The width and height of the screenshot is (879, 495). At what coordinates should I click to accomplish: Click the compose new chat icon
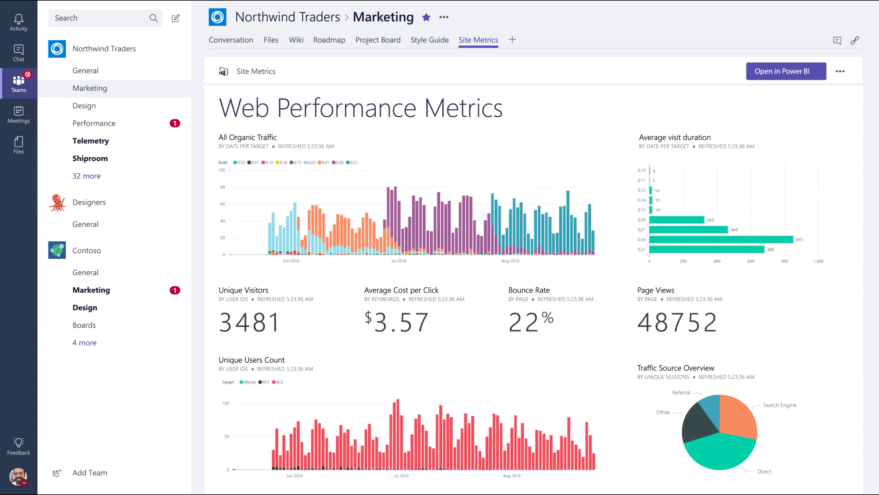(176, 18)
